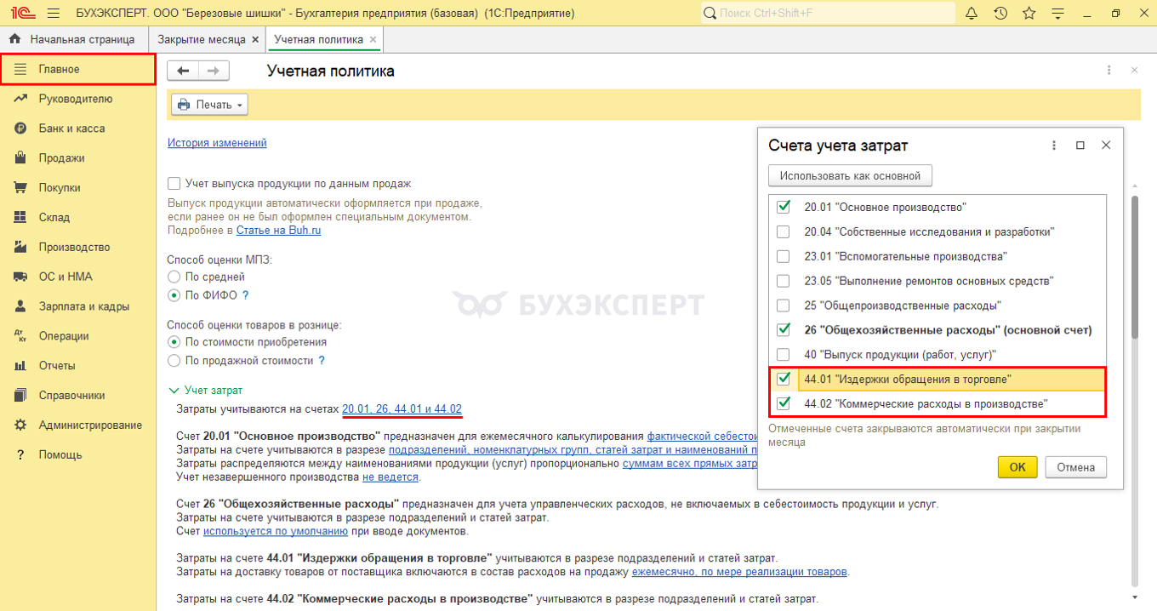
Task: Open the history clock icon
Action: click(1000, 14)
